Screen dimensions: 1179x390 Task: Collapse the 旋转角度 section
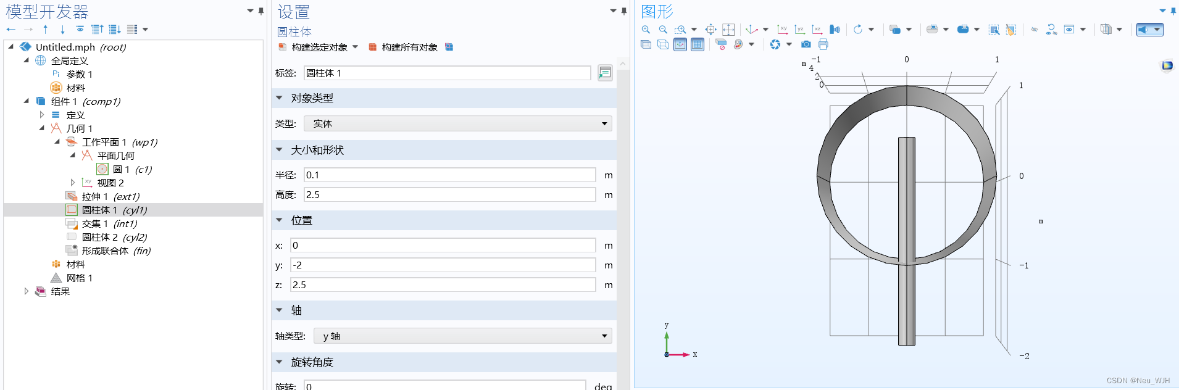point(279,362)
